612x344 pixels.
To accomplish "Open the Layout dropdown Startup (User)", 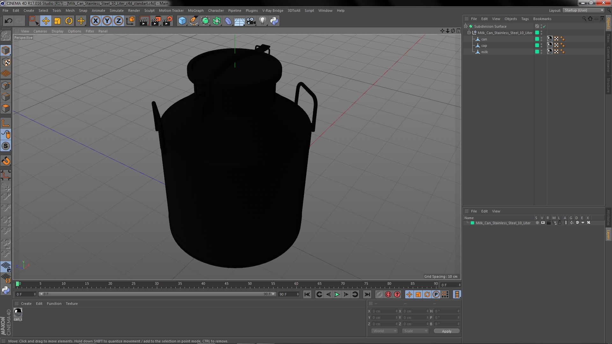I will point(583,10).
